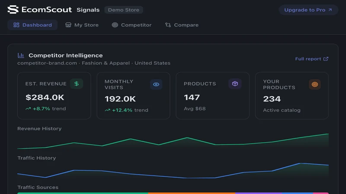346x194 pixels.
Task: Click the Signals label in header
Action: (88, 10)
